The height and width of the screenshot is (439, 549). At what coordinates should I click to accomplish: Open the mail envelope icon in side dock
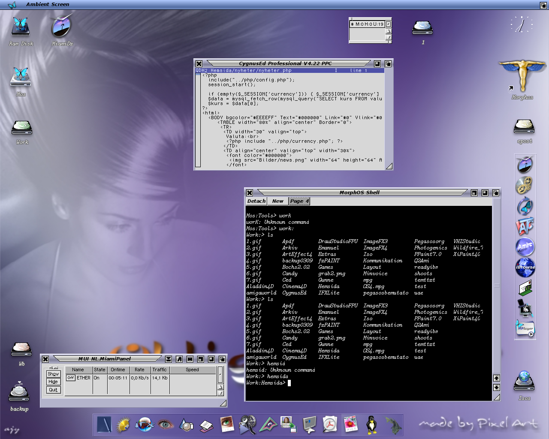click(525, 288)
